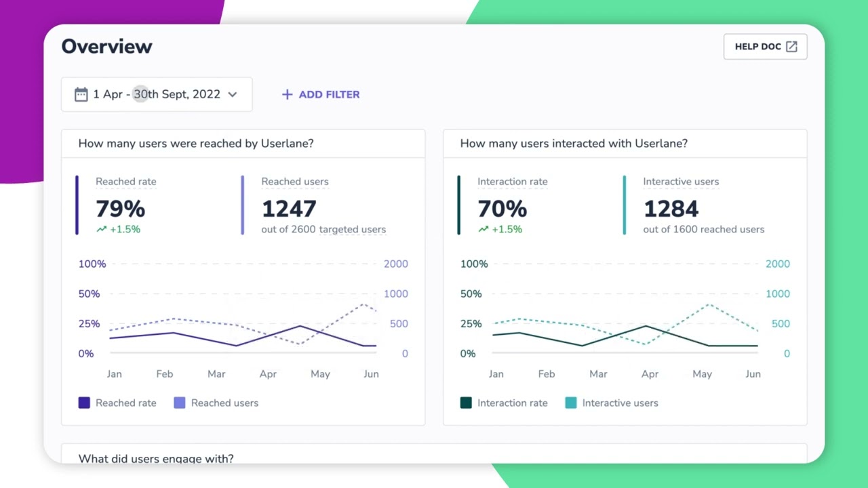Viewport: 868px width, 488px height.
Task: Click the 'Interactive users' label above 1284
Action: tap(681, 182)
